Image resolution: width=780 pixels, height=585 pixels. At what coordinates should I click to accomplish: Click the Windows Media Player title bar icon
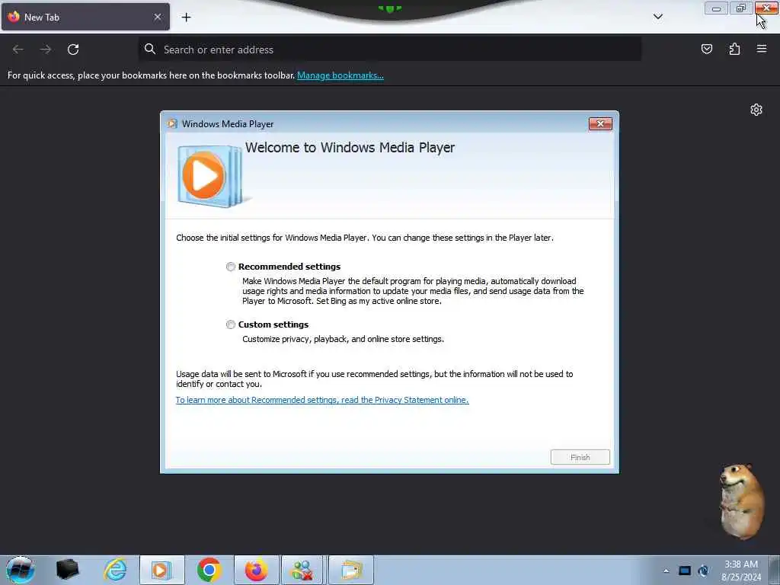point(172,124)
